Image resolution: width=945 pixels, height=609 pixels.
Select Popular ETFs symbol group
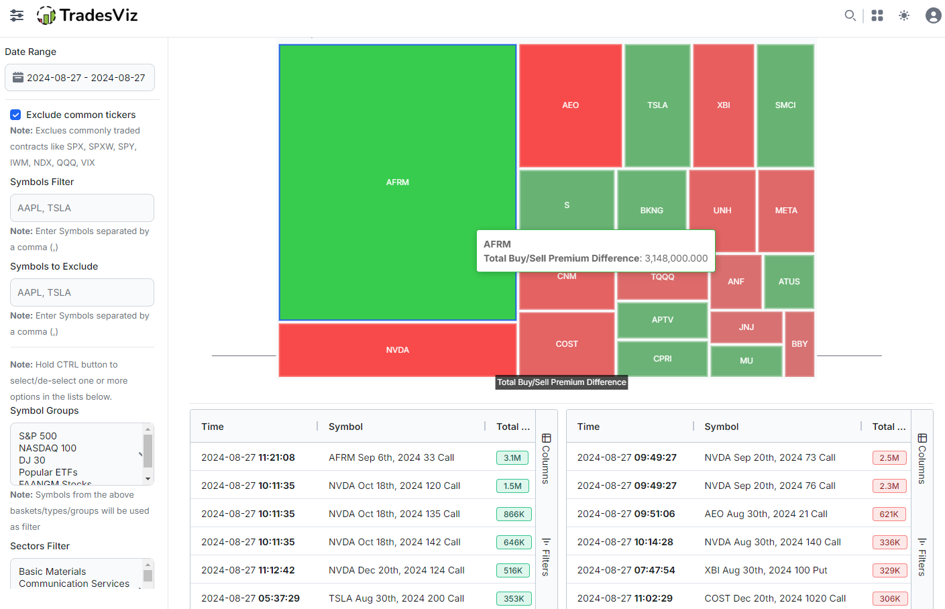48,472
